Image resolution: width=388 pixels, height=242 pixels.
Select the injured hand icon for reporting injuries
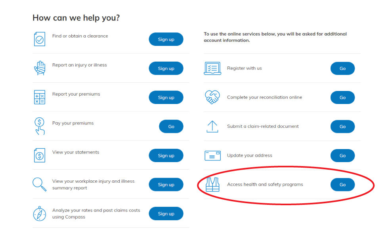40,68
